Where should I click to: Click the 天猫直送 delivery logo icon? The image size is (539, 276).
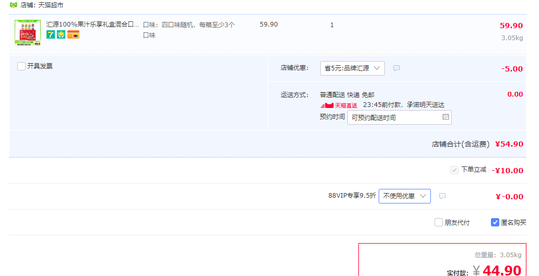coord(339,105)
